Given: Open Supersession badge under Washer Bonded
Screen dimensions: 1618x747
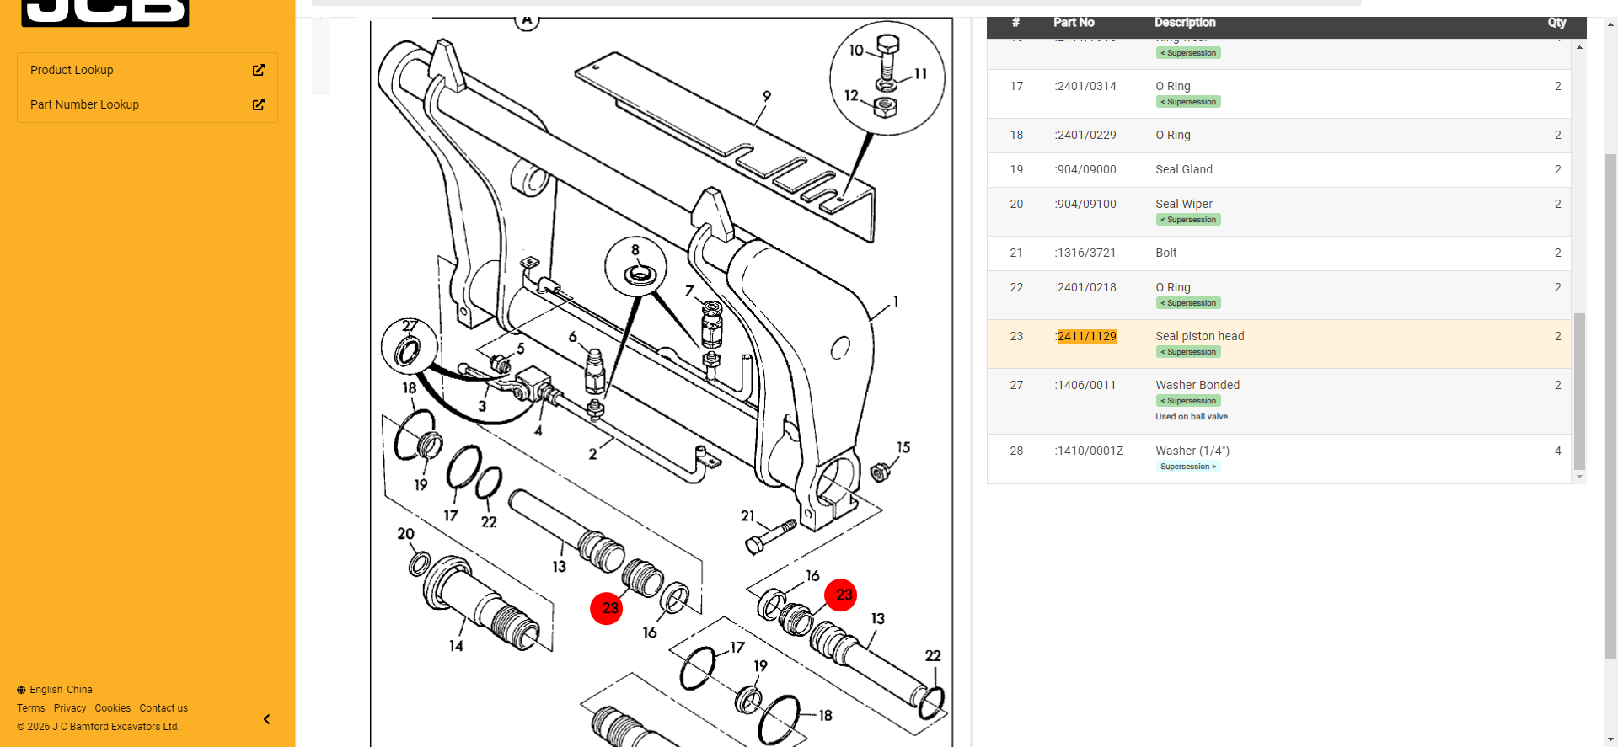Looking at the screenshot, I should [x=1188, y=401].
